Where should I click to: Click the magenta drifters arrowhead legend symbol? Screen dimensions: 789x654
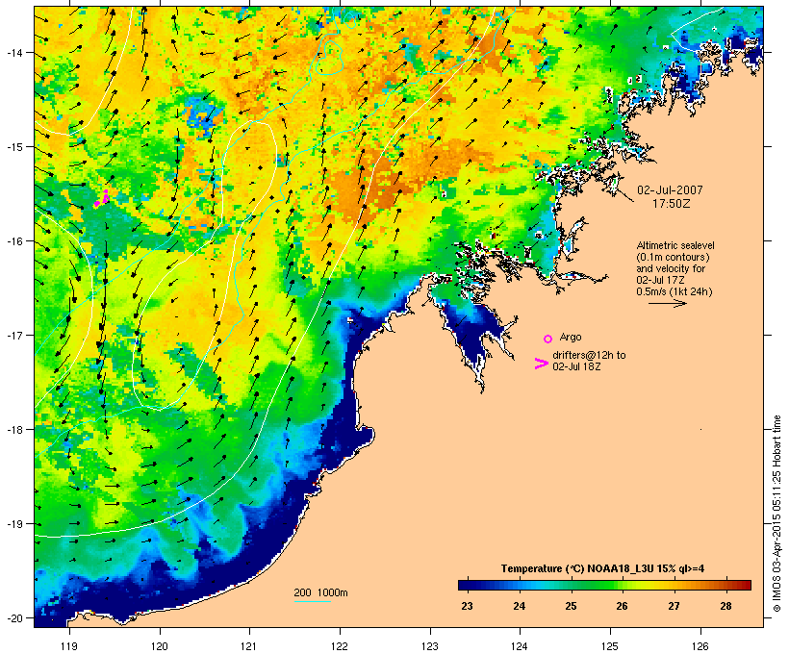click(x=541, y=364)
